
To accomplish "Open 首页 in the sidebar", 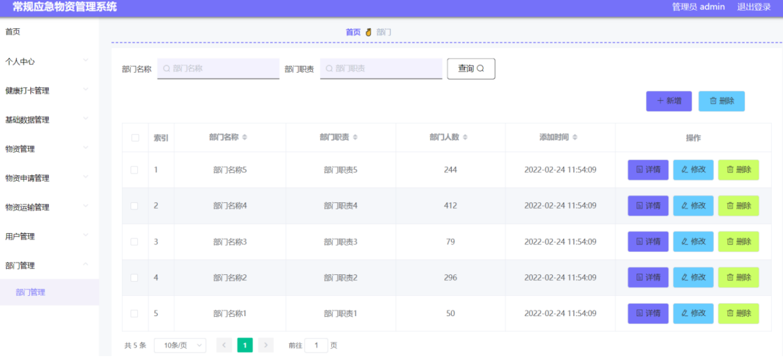I will pos(49,32).
